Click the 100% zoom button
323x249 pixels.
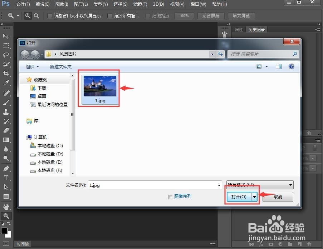184,16
